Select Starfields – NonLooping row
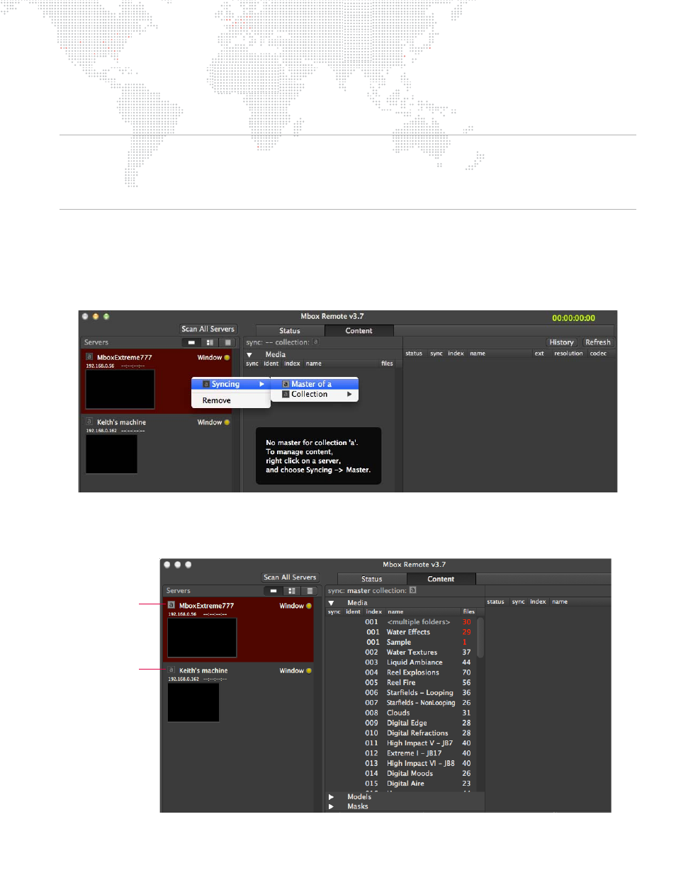The image size is (676, 875). [x=400, y=703]
